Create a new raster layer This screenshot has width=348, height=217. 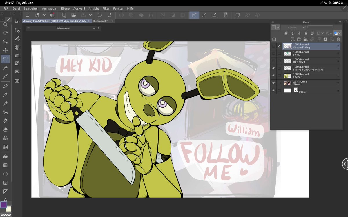click(292, 39)
